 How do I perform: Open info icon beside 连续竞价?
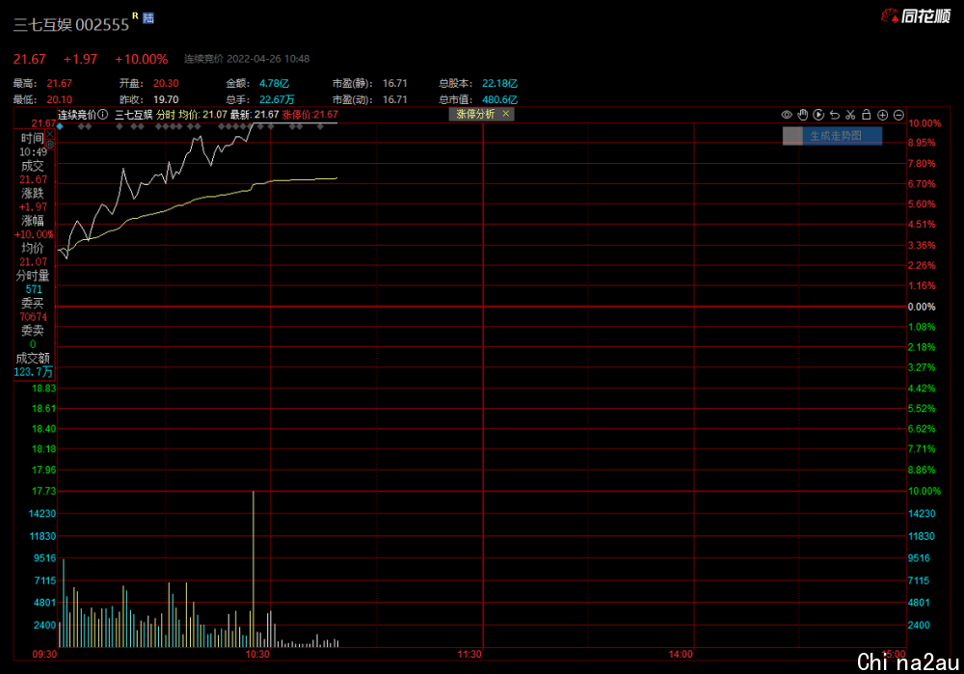point(103,115)
